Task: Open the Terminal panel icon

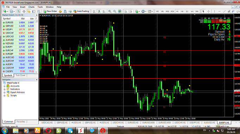Action: [34, 11]
